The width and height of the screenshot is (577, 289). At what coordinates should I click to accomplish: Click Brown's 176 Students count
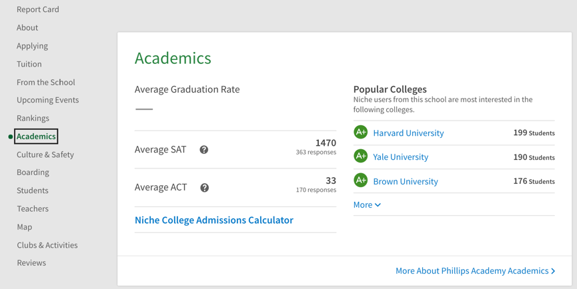coord(534,181)
